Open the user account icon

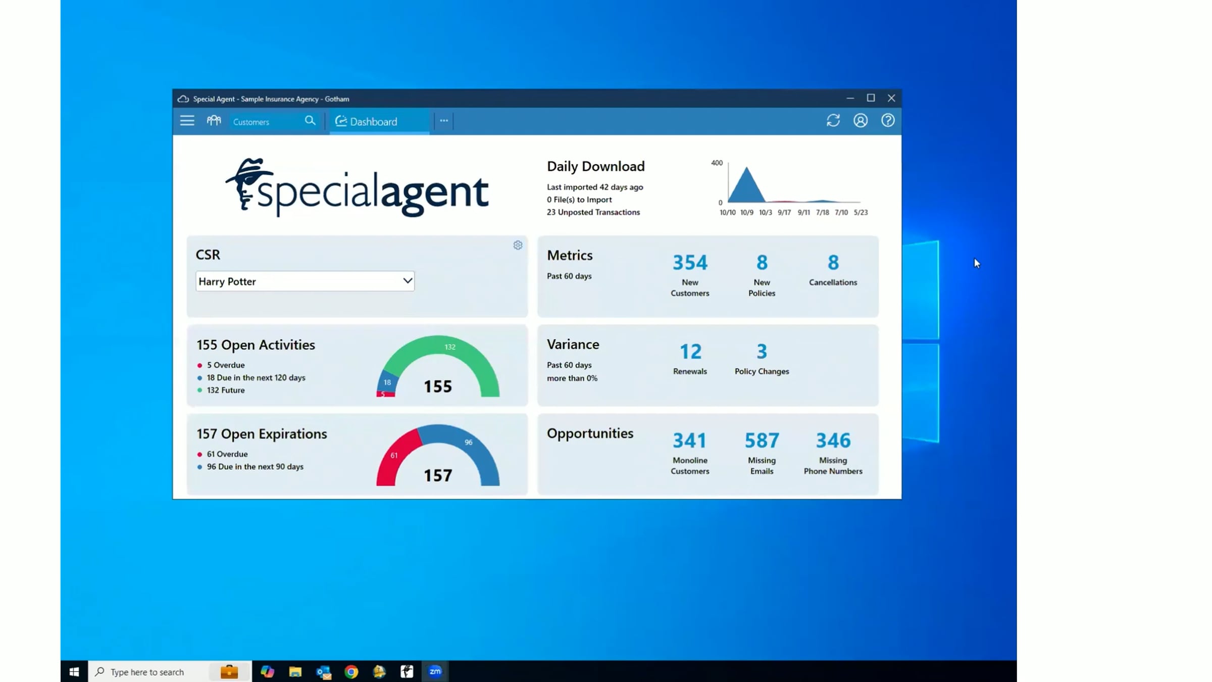pos(861,120)
